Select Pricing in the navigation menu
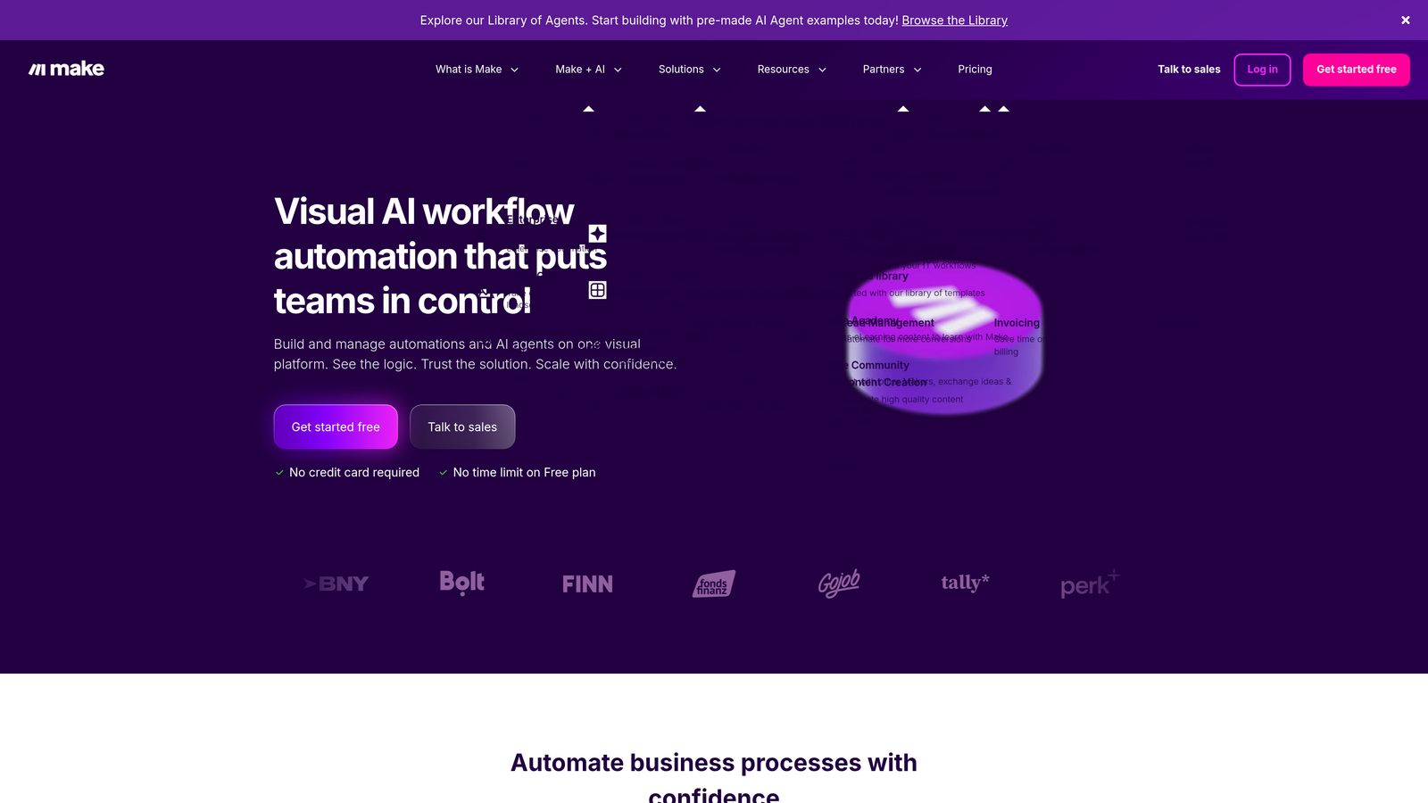The image size is (1428, 803). [975, 69]
